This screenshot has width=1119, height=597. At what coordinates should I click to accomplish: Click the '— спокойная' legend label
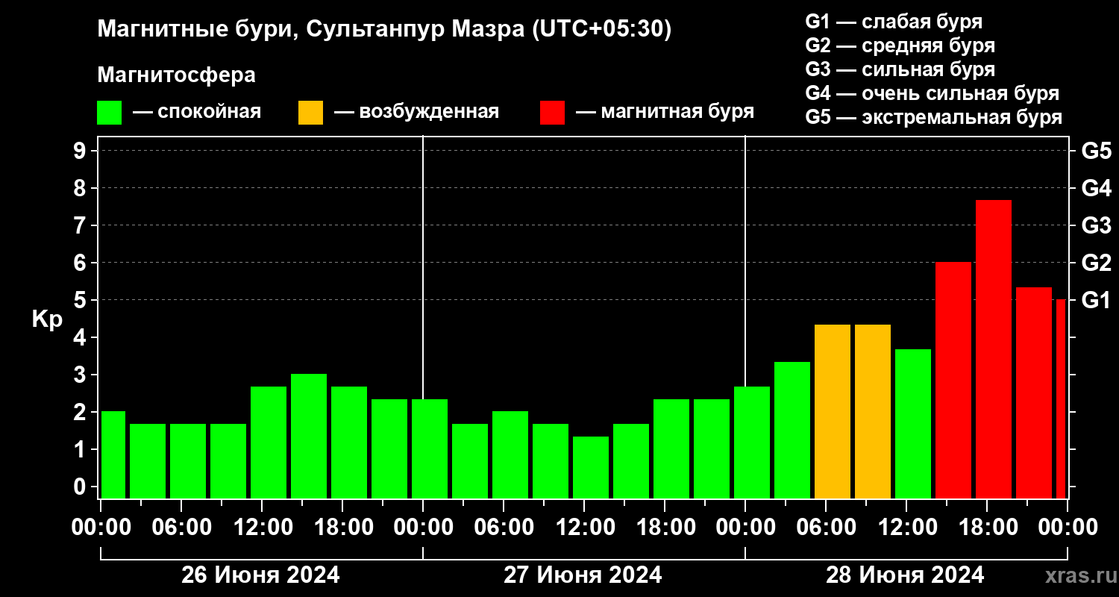pos(197,112)
